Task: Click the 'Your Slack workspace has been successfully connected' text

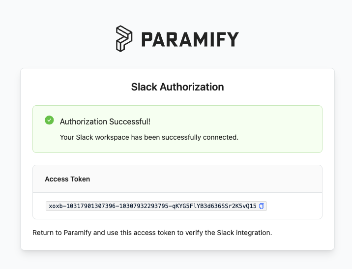Action: coord(149,137)
